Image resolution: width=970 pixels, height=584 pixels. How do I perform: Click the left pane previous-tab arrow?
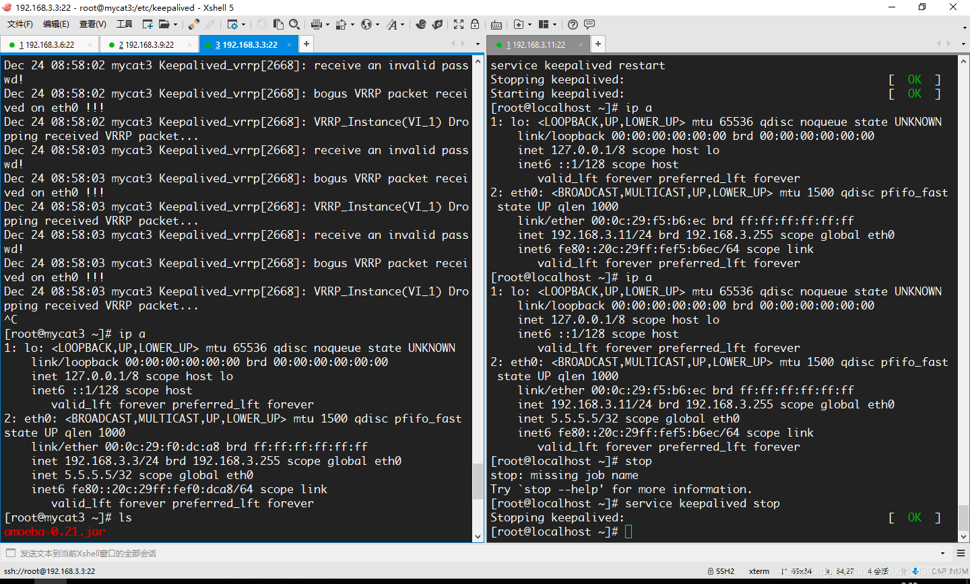coord(453,44)
